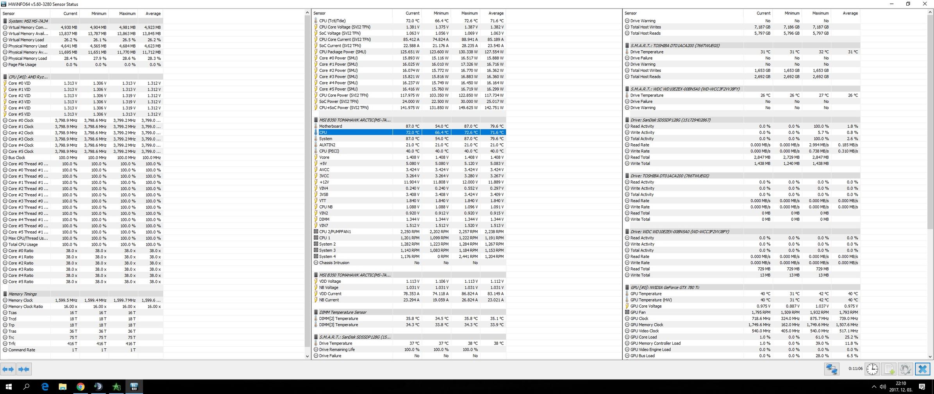This screenshot has height=394, width=934.
Task: Start logging with the sheet-plus icon
Action: tap(889, 369)
